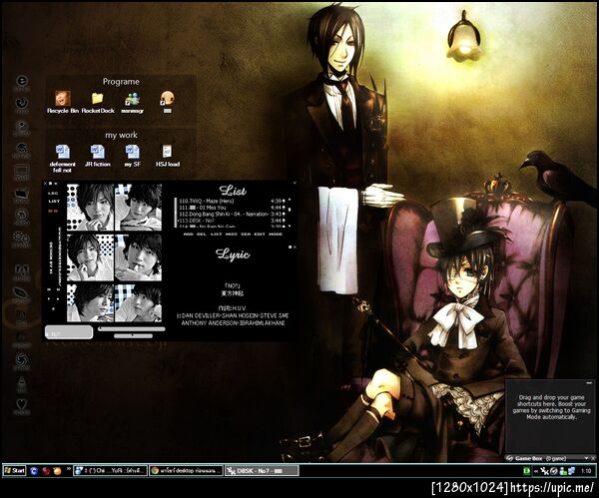This screenshot has height=498, width=599.
Task: Click the song title display box in player
Action: tap(69, 332)
